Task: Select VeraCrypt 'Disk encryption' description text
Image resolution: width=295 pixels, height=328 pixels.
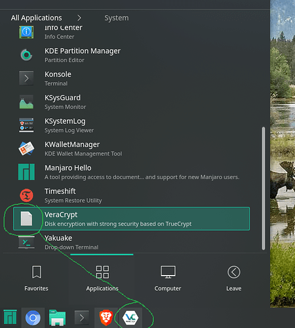Action: click(x=118, y=224)
